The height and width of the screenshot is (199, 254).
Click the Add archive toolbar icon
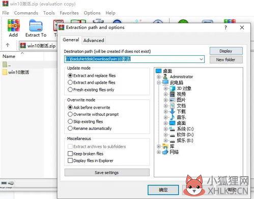click(x=13, y=25)
